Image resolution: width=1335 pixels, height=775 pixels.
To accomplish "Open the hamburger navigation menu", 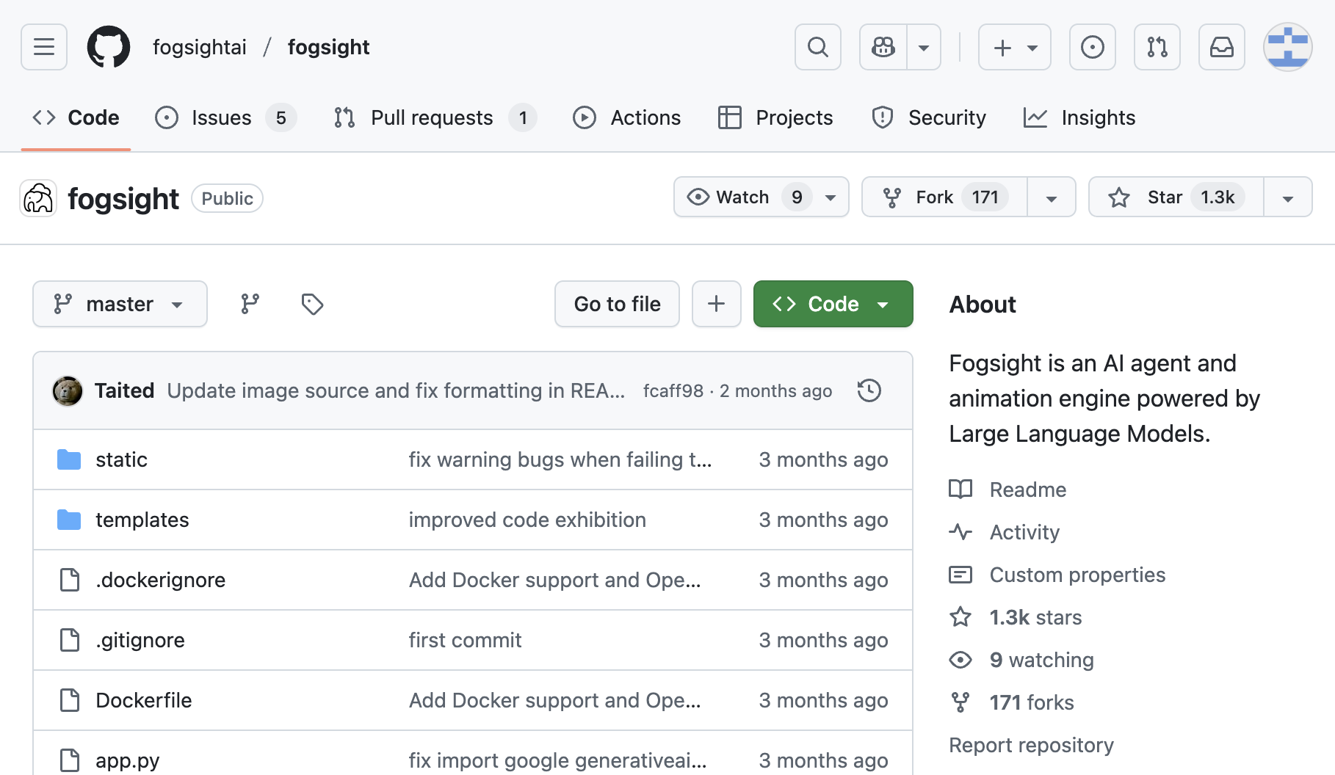I will 44,47.
